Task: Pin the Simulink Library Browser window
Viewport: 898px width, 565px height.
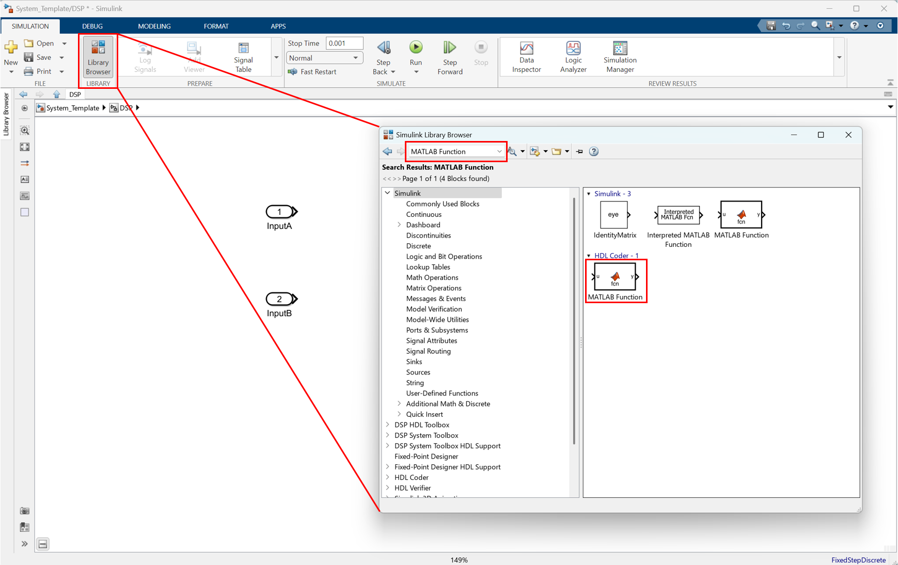Action: (x=579, y=151)
